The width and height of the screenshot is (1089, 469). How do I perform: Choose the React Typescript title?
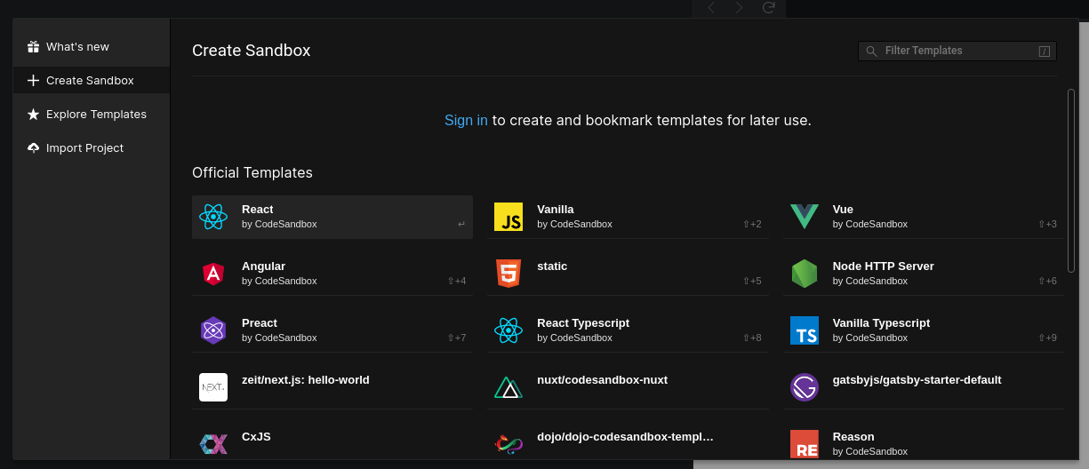583,323
